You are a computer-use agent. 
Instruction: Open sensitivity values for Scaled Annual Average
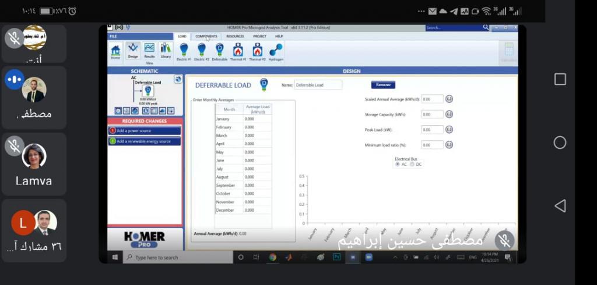(x=449, y=99)
